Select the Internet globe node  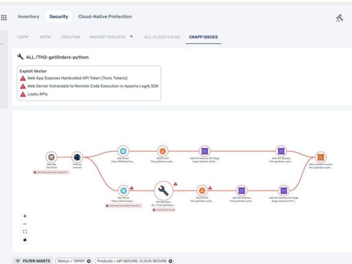[77, 157]
